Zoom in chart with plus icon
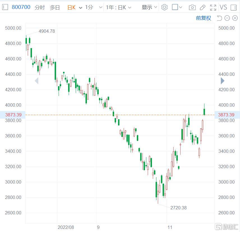This screenshot has height=232, width=240. 235,18
